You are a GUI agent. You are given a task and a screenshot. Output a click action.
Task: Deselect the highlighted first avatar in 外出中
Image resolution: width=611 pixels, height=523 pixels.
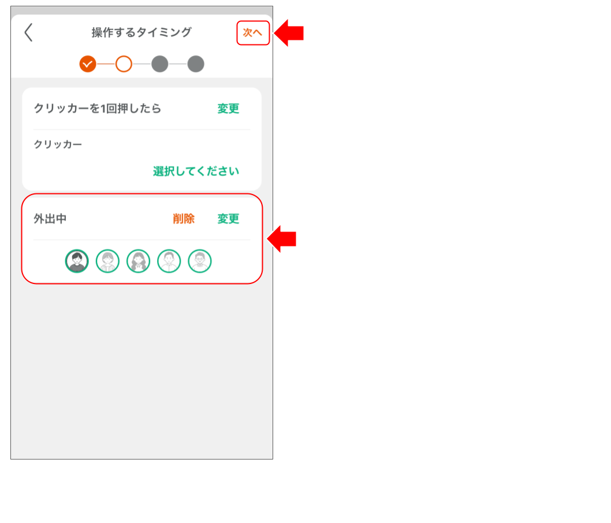click(x=76, y=260)
